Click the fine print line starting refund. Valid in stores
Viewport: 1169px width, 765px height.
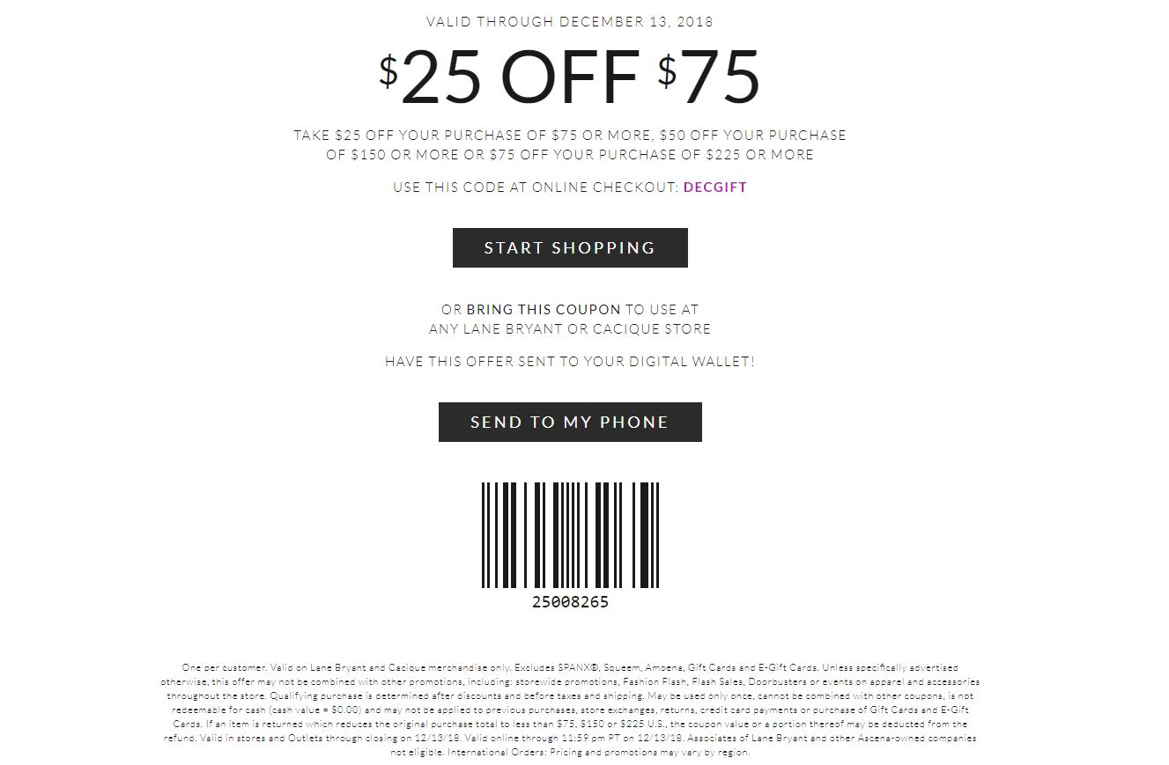[x=570, y=738]
